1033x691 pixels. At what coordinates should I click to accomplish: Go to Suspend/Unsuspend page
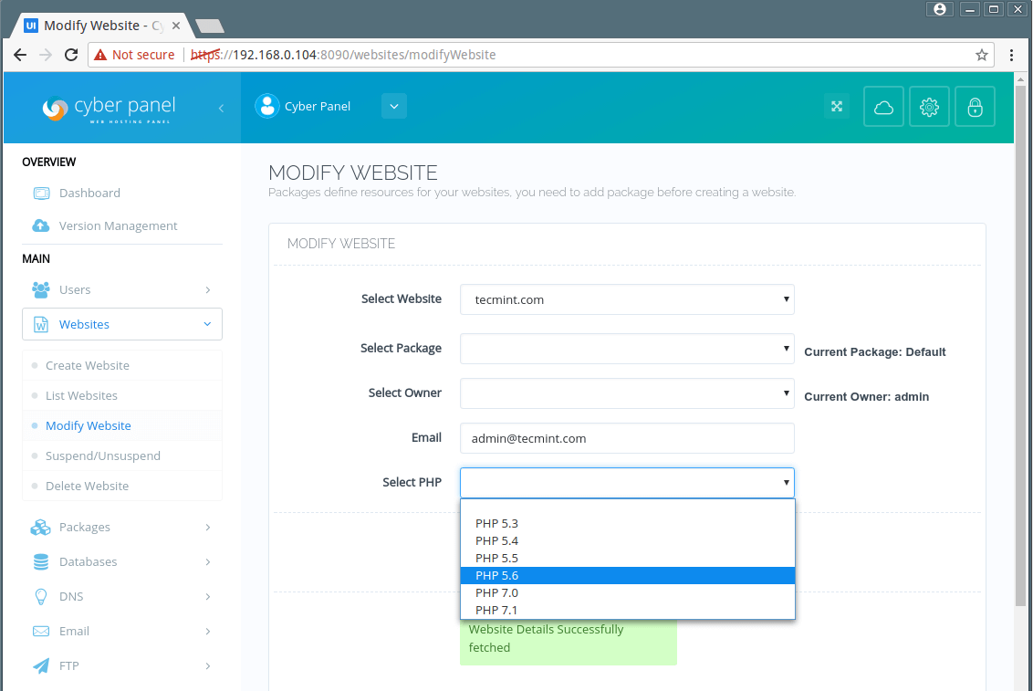click(x=102, y=456)
